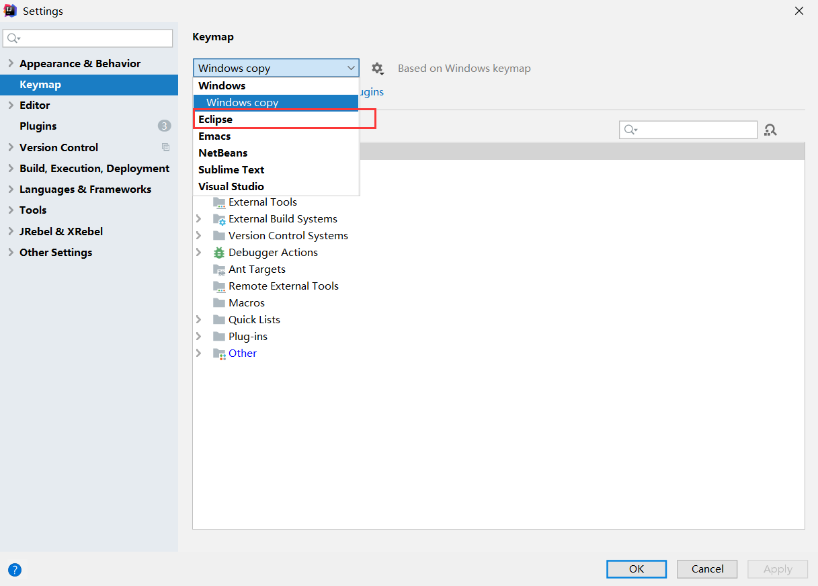Expand the Quick Lists tree node
The height and width of the screenshot is (586, 818).
pyautogui.click(x=198, y=319)
